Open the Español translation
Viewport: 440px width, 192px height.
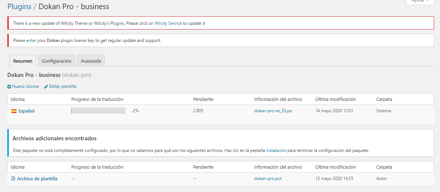point(26,111)
